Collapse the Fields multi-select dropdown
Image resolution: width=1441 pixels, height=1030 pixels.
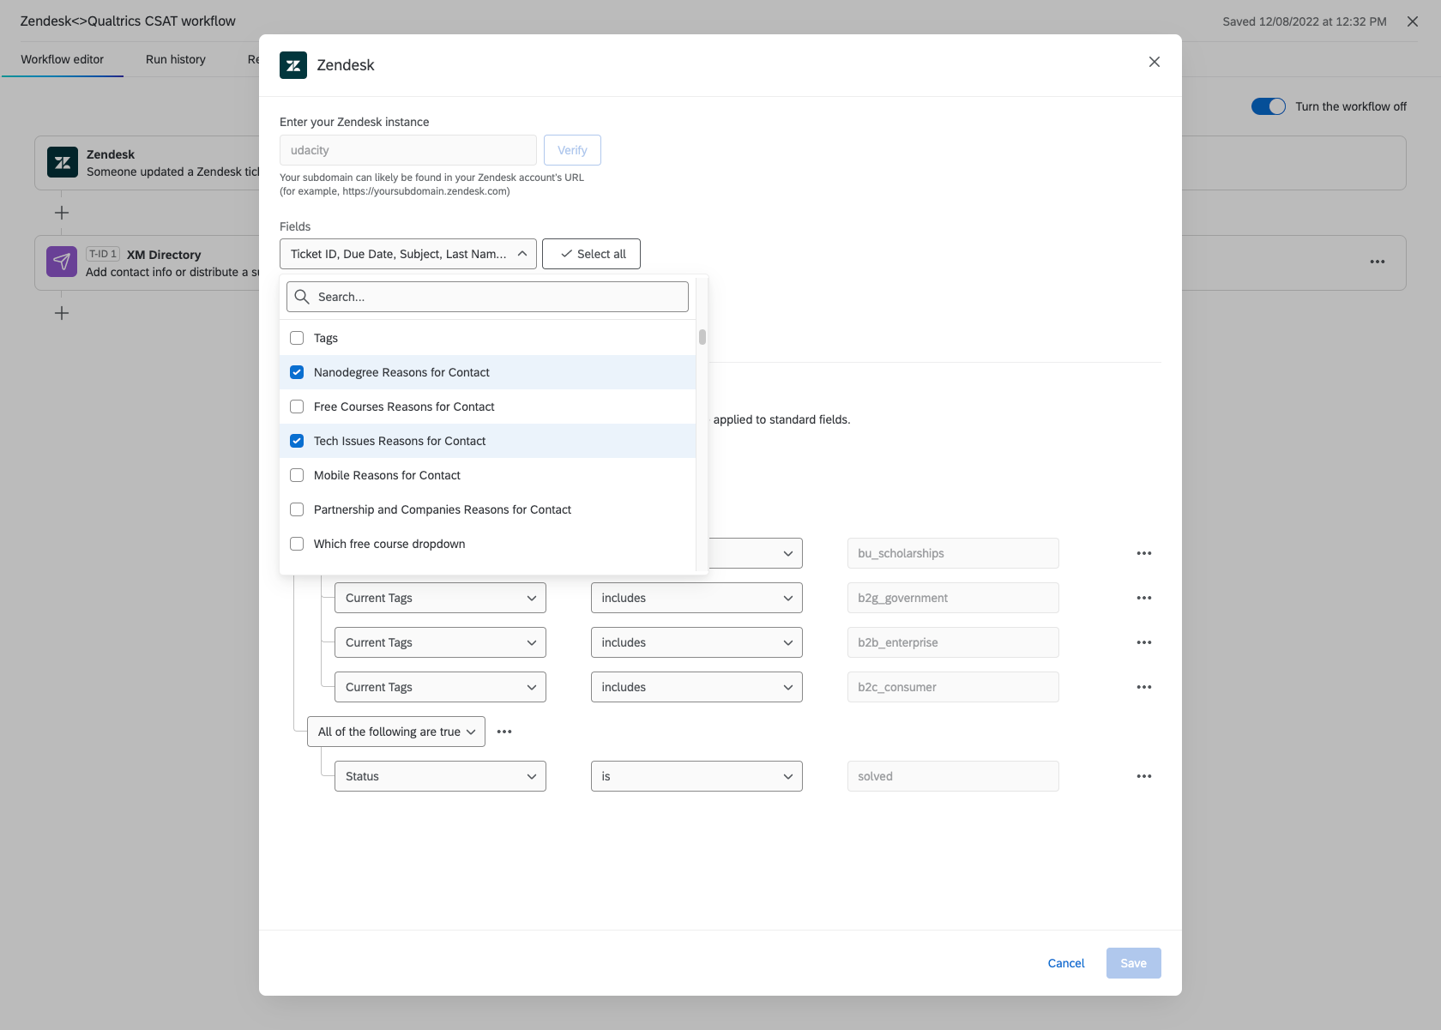408,254
